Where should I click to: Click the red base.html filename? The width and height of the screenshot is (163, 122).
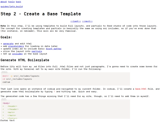pyautogui.click(x=141, y=89)
